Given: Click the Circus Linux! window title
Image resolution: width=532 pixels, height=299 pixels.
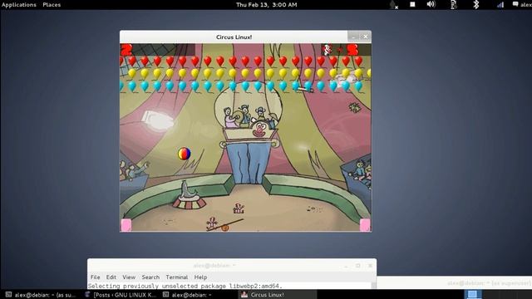Looking at the screenshot, I should click(x=234, y=37).
